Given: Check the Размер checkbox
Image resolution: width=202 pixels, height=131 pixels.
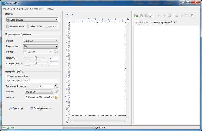Looking at the screenshot, I should point(25,52).
